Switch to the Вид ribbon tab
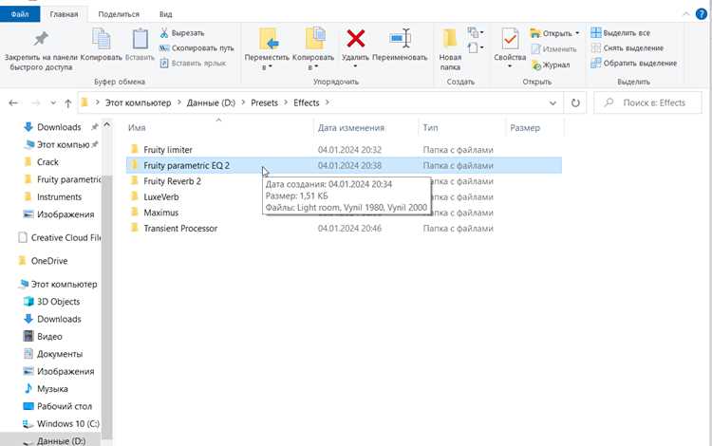 (x=166, y=14)
